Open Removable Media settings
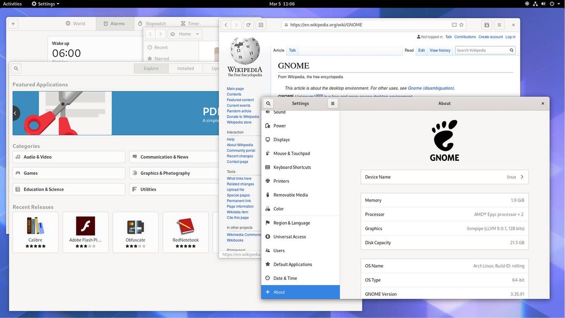Image resolution: width=565 pixels, height=318 pixels. (300, 195)
